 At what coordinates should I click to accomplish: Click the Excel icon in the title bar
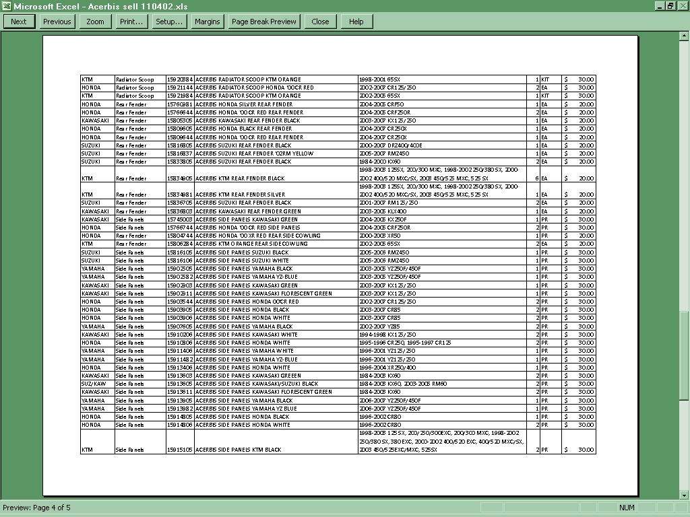[x=6, y=6]
